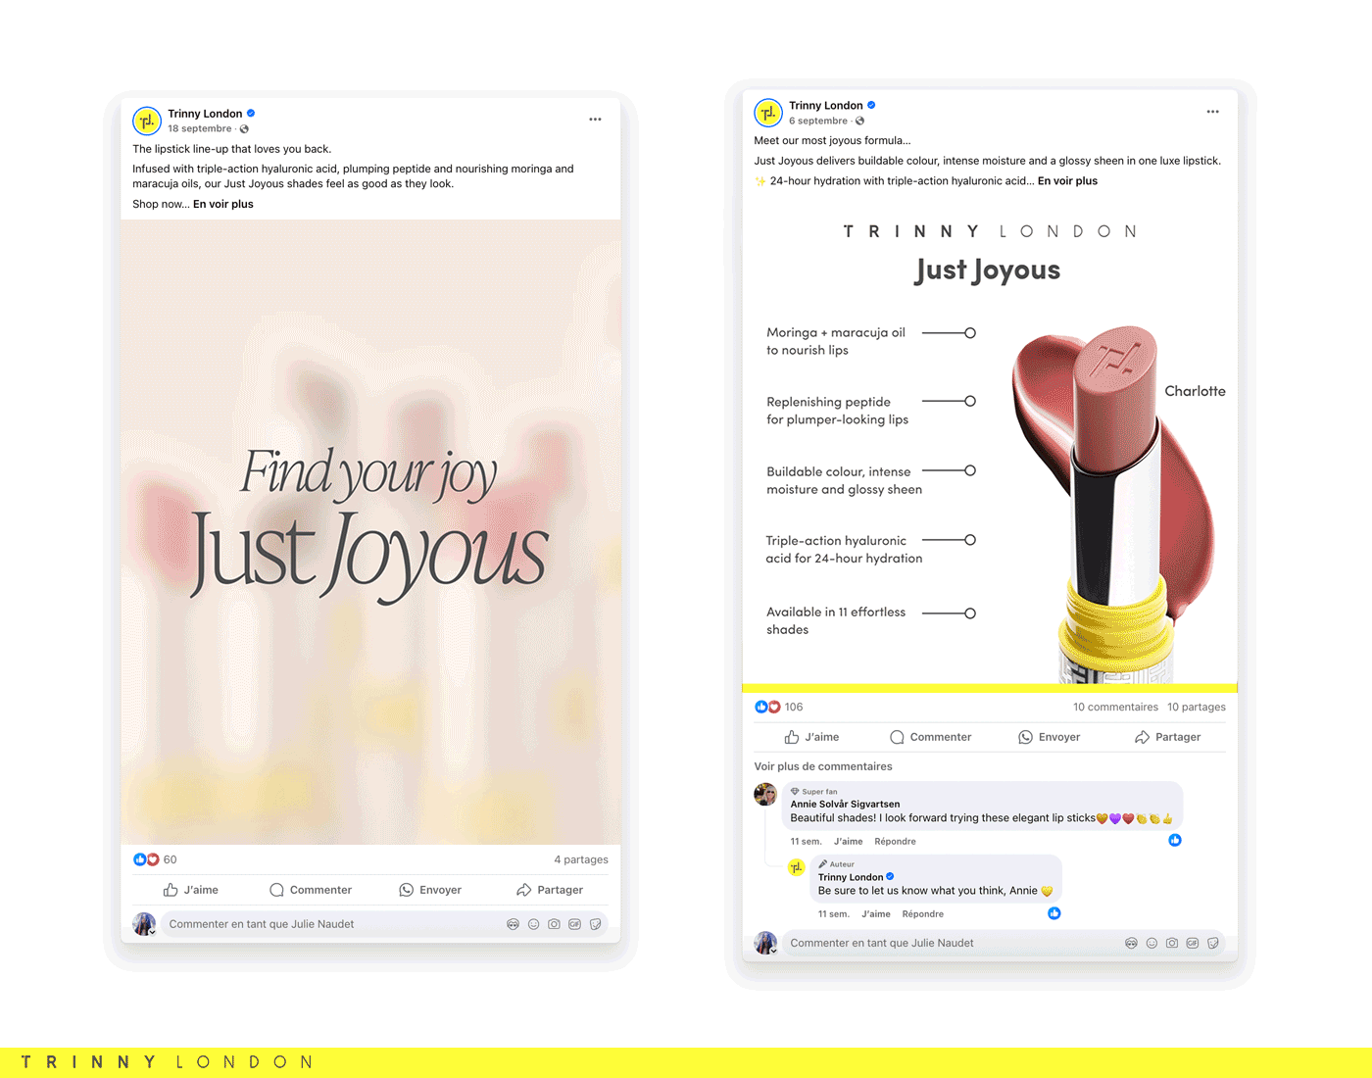1372x1078 pixels.
Task: Open the three-dot menu on the 18 septembre post
Action: [x=595, y=120]
